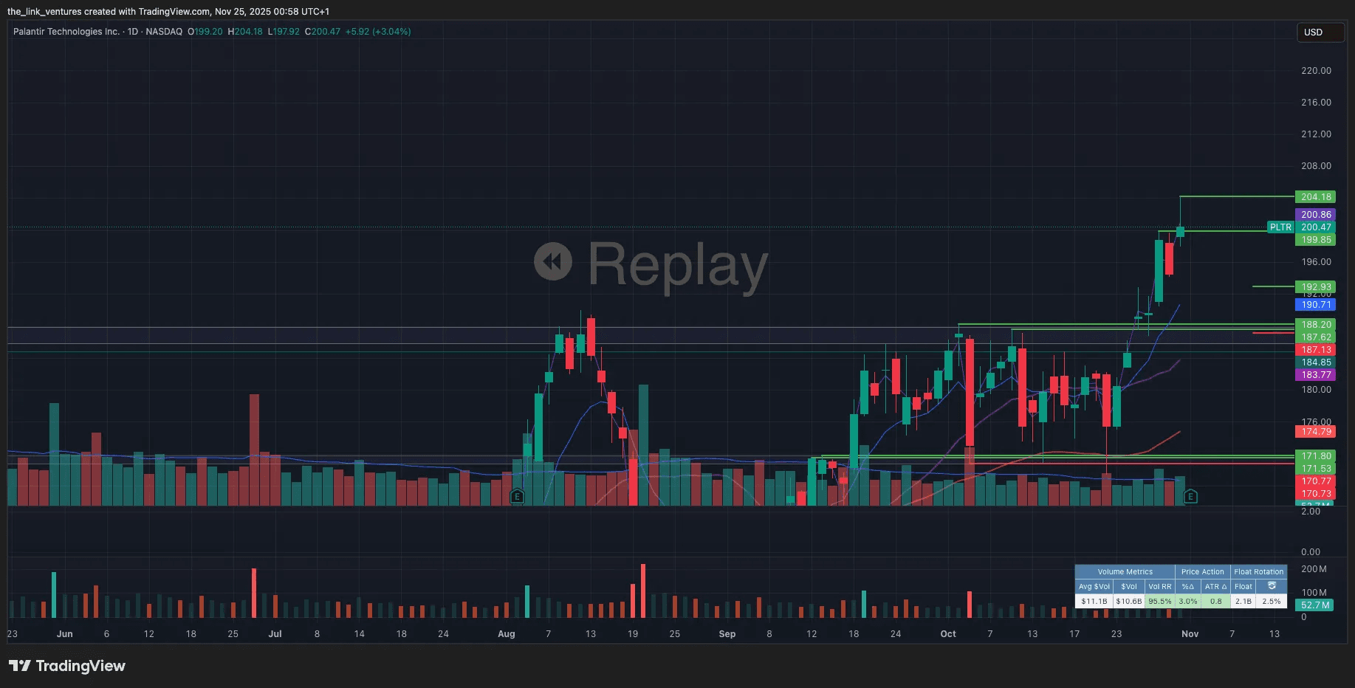The image size is (1355, 688).
Task: Open the USD currency selector
Action: (x=1320, y=32)
